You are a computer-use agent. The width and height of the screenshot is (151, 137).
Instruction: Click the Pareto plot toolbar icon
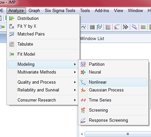pos(117,27)
